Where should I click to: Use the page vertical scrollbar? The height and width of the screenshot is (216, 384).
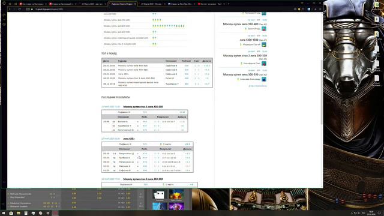322,92
